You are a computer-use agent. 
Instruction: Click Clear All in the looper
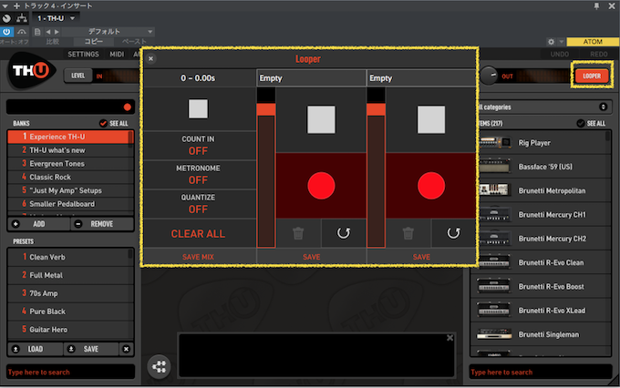pyautogui.click(x=198, y=233)
